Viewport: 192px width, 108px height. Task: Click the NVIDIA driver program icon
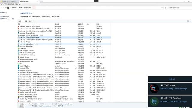click(x=19, y=97)
